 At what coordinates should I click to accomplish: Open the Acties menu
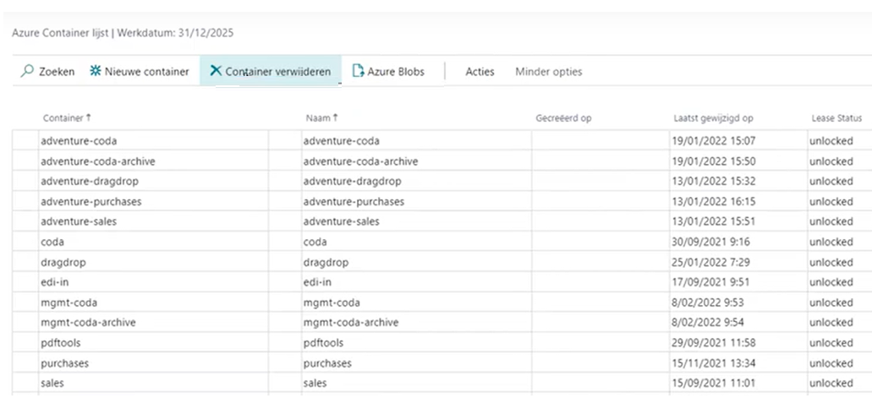[x=480, y=72]
